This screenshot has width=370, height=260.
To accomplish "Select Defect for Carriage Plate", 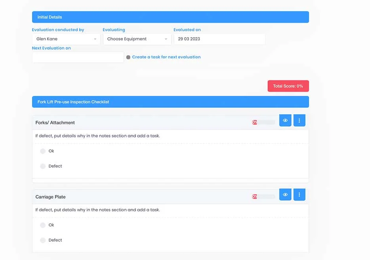I will pyautogui.click(x=43, y=240).
